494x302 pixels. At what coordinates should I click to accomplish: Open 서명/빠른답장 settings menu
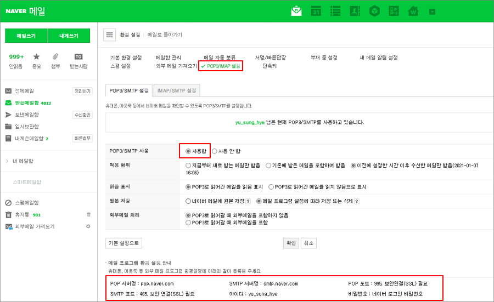pos(270,58)
